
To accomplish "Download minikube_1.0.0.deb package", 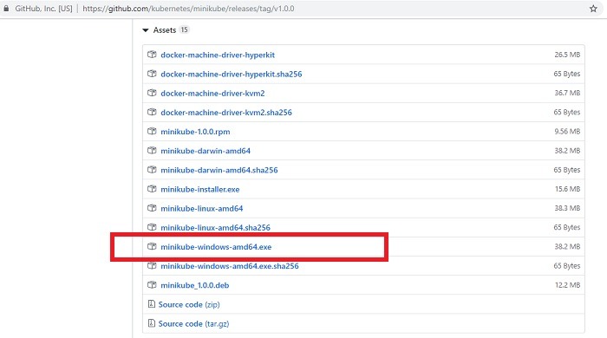I will pos(195,285).
